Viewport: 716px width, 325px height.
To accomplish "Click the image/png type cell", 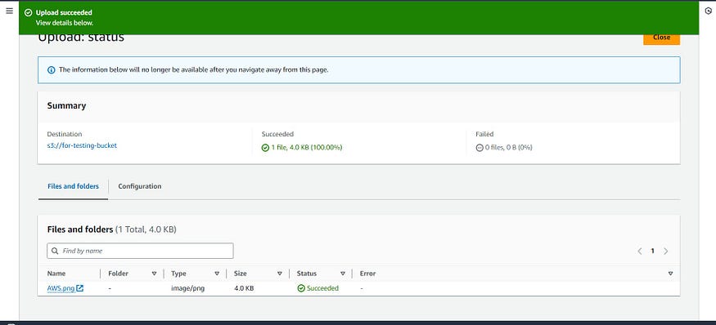I will [187, 288].
